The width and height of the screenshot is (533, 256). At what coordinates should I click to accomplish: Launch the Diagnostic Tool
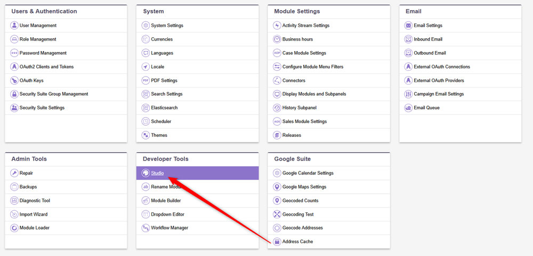pos(35,201)
